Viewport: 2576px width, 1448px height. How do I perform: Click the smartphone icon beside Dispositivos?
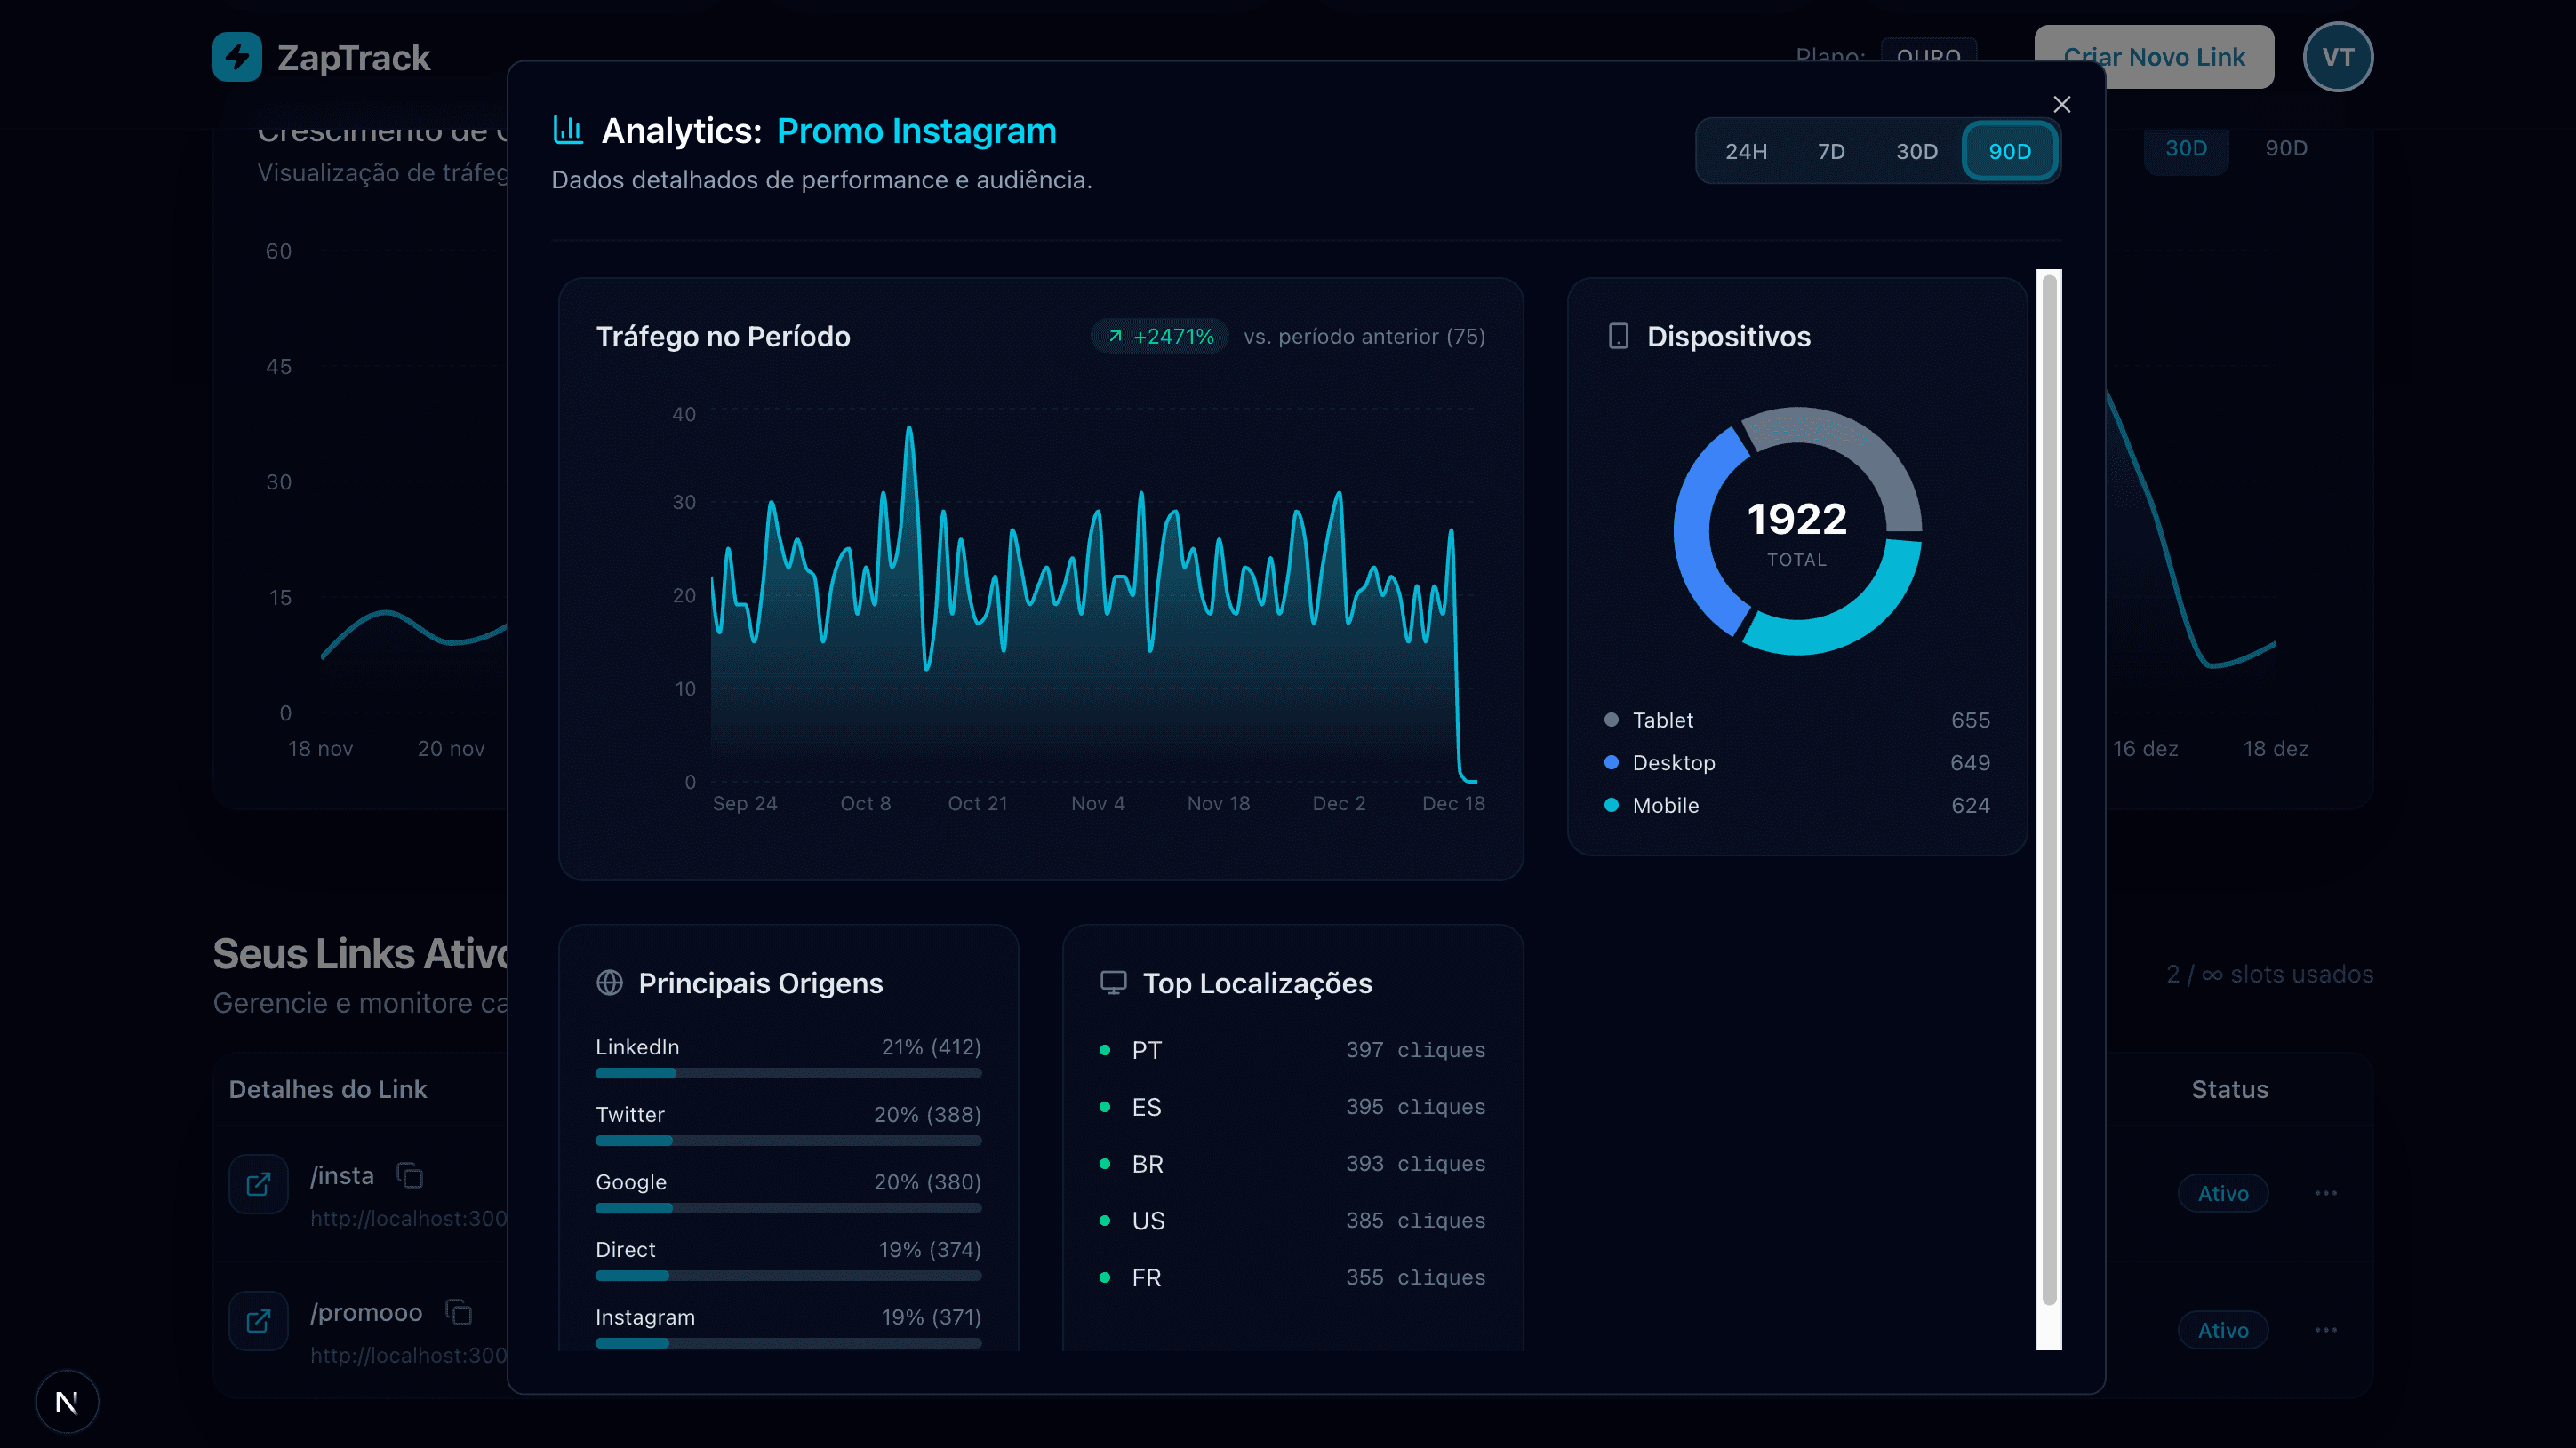pyautogui.click(x=1617, y=336)
